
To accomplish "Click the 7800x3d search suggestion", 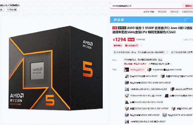I will (x=174, y=12).
